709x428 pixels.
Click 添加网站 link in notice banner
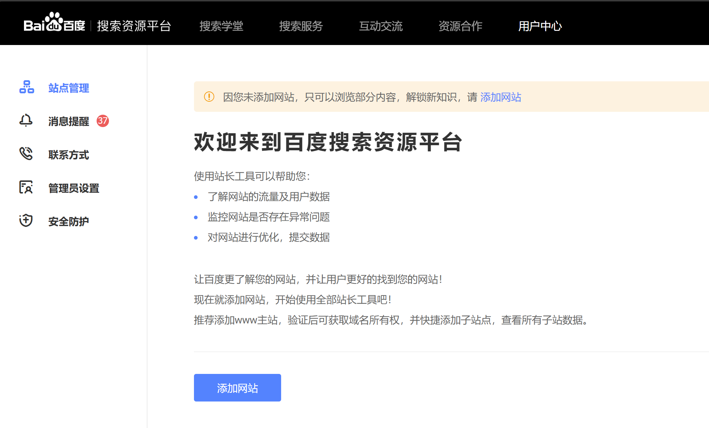[x=501, y=97]
